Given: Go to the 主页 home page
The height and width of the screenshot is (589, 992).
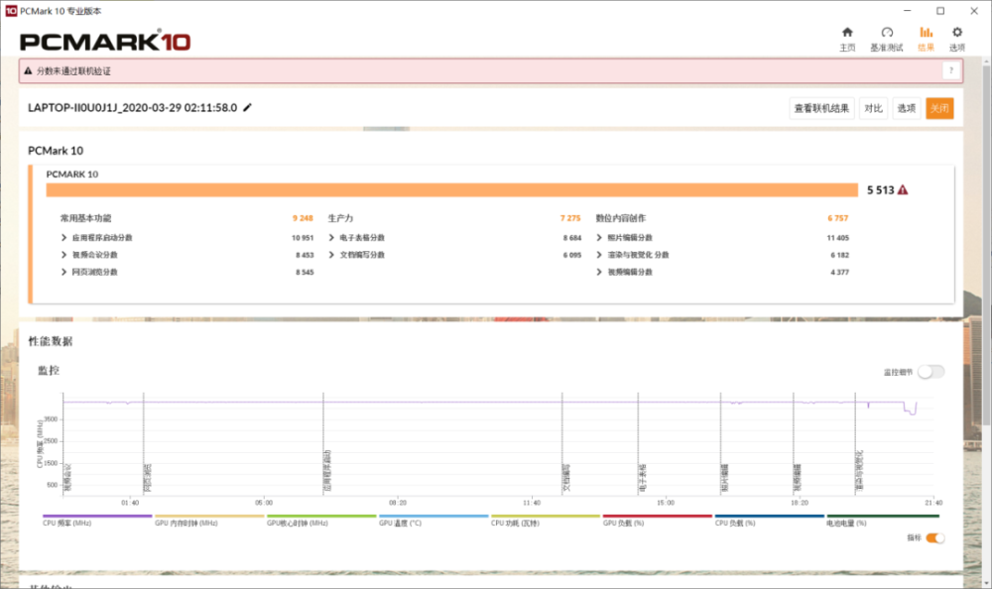Looking at the screenshot, I should click(847, 39).
